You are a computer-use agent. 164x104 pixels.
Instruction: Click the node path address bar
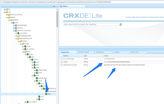82,2
